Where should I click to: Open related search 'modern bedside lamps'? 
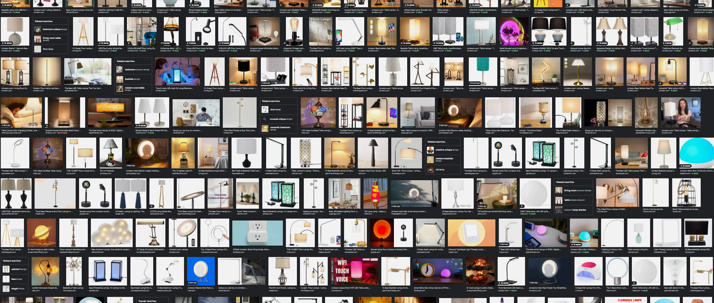443,160
